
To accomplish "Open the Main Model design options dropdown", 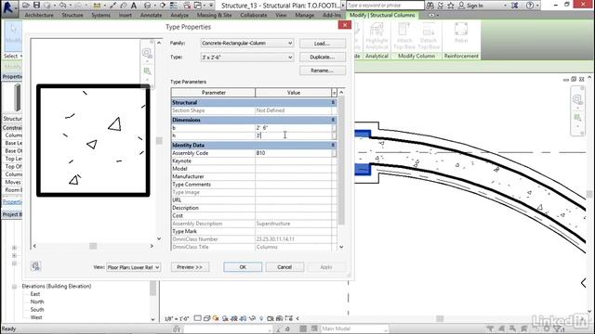I will (x=354, y=328).
